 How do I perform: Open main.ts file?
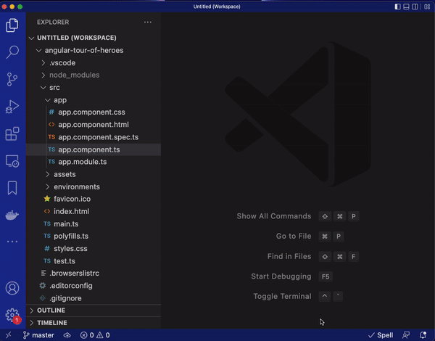pos(94,223)
